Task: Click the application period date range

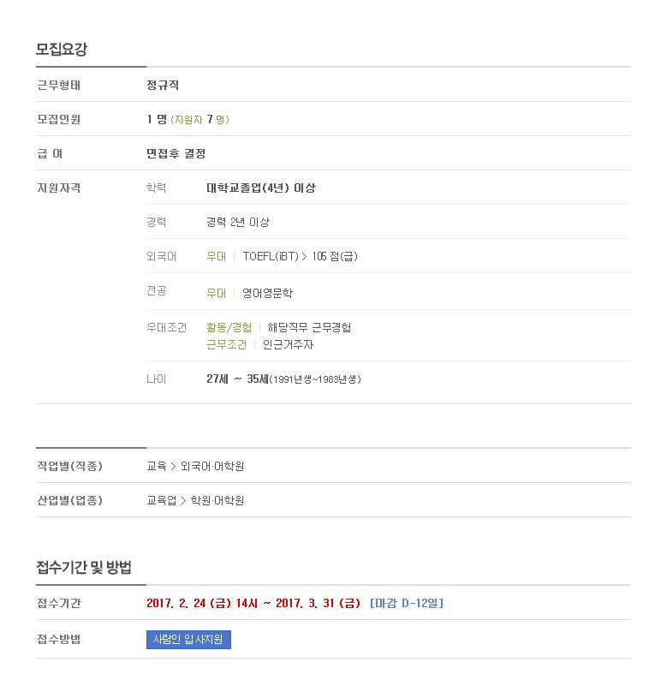Action: [253, 603]
